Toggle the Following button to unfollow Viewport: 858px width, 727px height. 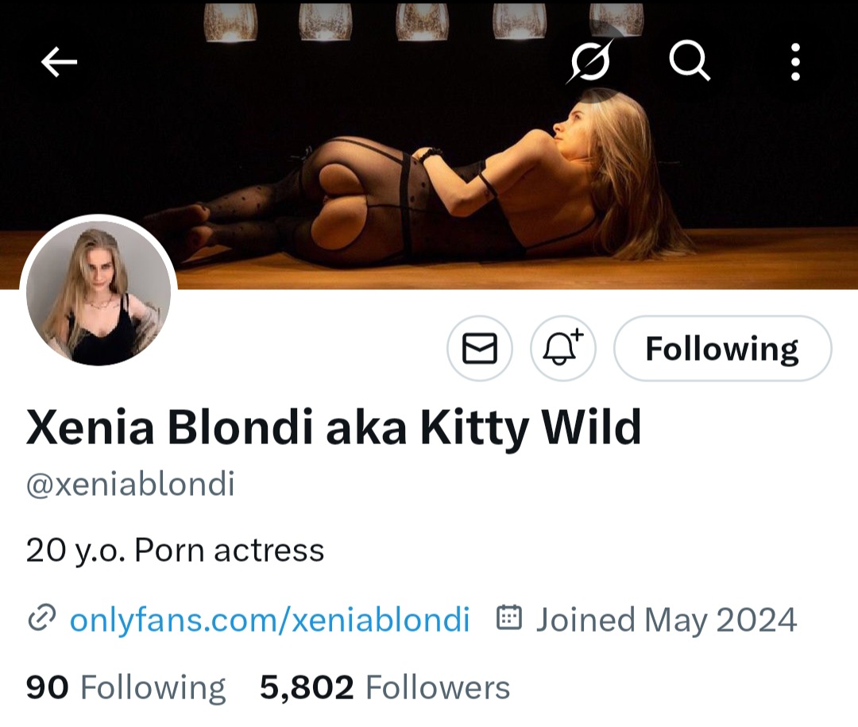click(x=723, y=348)
